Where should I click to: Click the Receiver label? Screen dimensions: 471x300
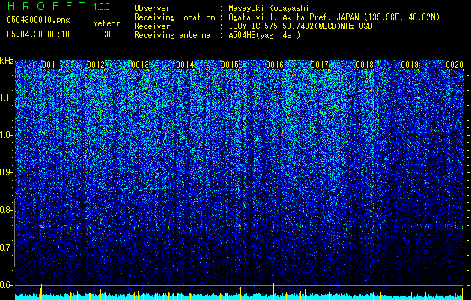click(152, 26)
